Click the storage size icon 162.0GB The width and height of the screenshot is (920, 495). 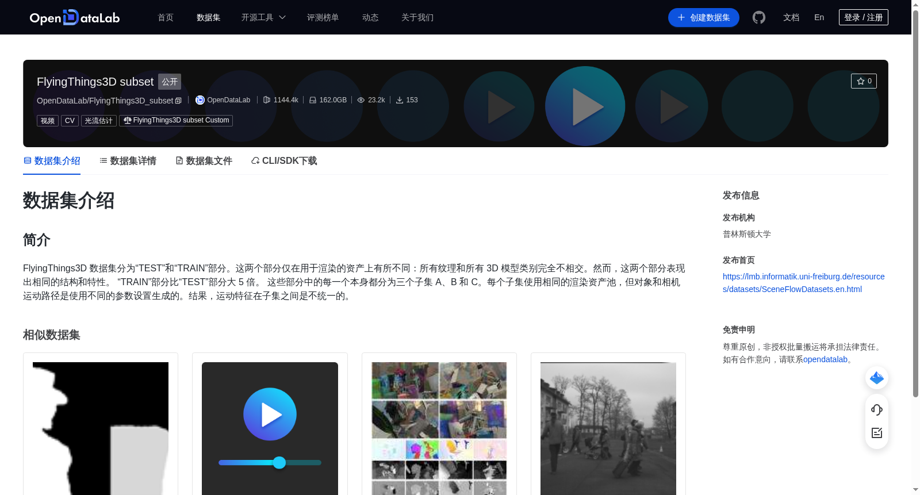point(313,100)
